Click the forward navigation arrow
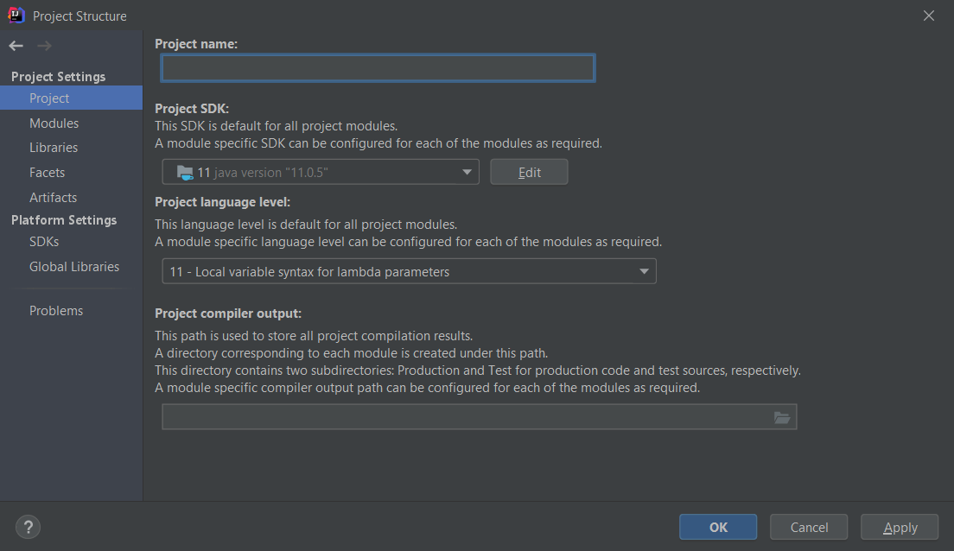Viewport: 954px width, 551px height. pos(44,46)
